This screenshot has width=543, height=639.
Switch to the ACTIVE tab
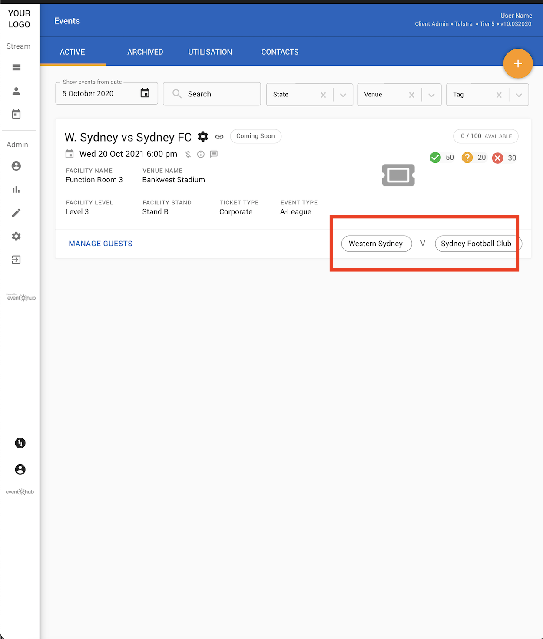(x=73, y=52)
